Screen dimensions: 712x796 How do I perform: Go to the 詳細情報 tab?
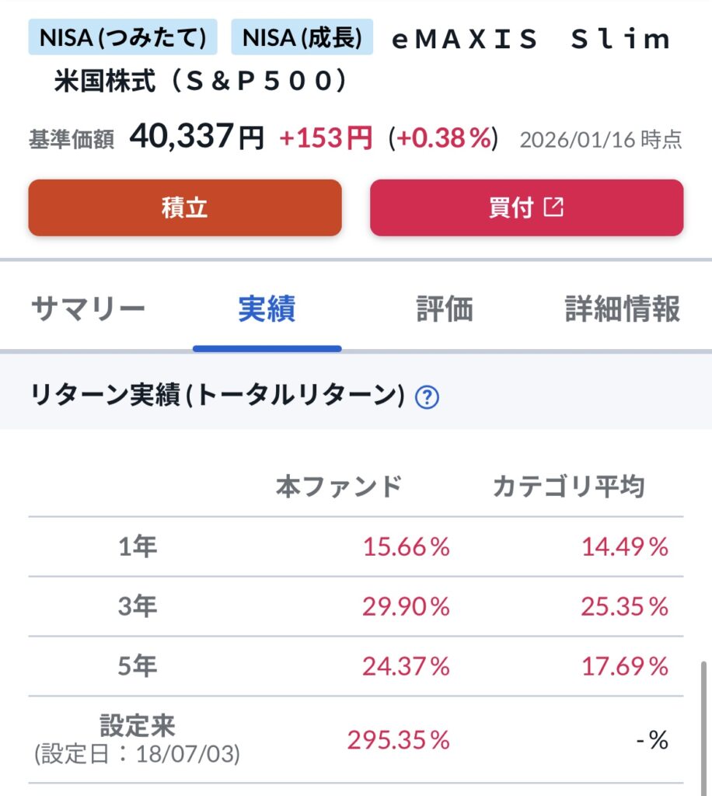[622, 309]
